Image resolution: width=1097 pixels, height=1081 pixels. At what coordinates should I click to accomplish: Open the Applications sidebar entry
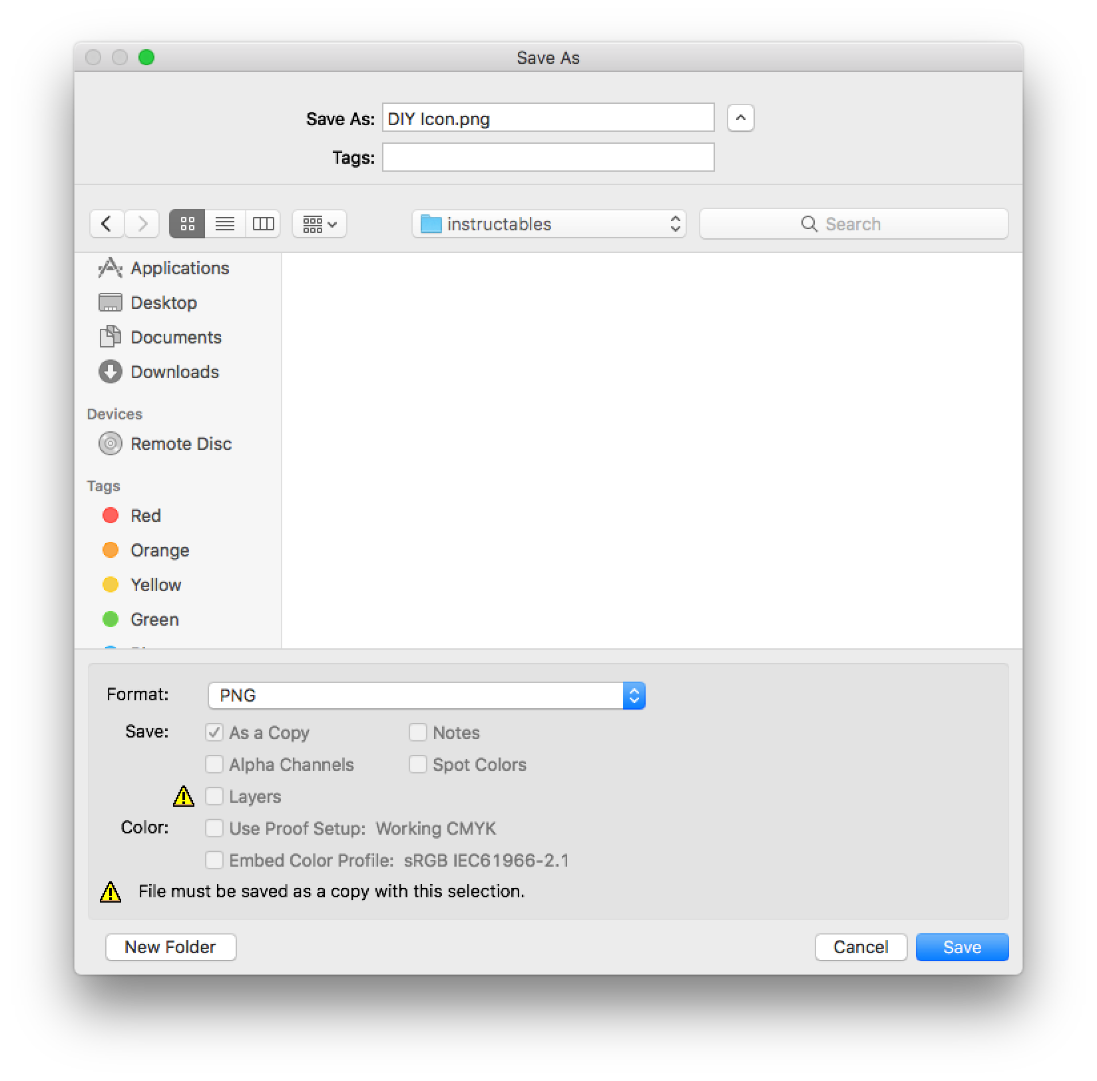pos(180,268)
